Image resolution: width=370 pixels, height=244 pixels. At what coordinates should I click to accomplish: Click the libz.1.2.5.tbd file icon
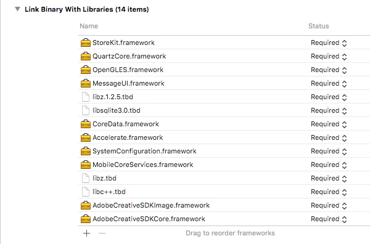pyautogui.click(x=86, y=97)
